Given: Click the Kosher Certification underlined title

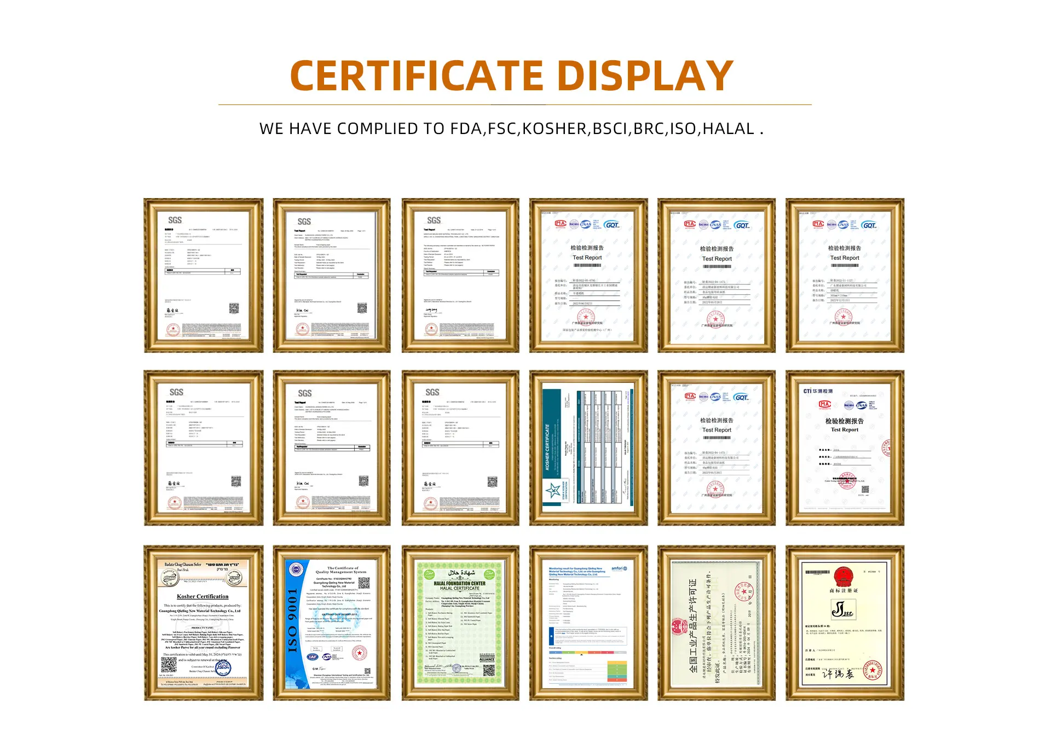Looking at the screenshot, I should tap(203, 596).
